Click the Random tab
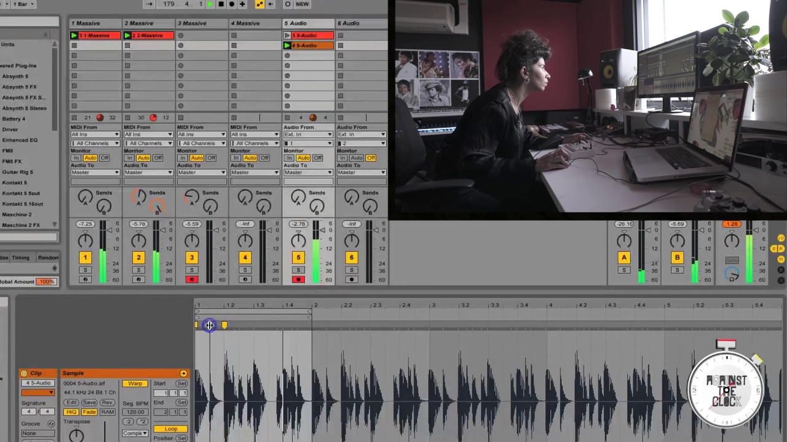 point(47,258)
